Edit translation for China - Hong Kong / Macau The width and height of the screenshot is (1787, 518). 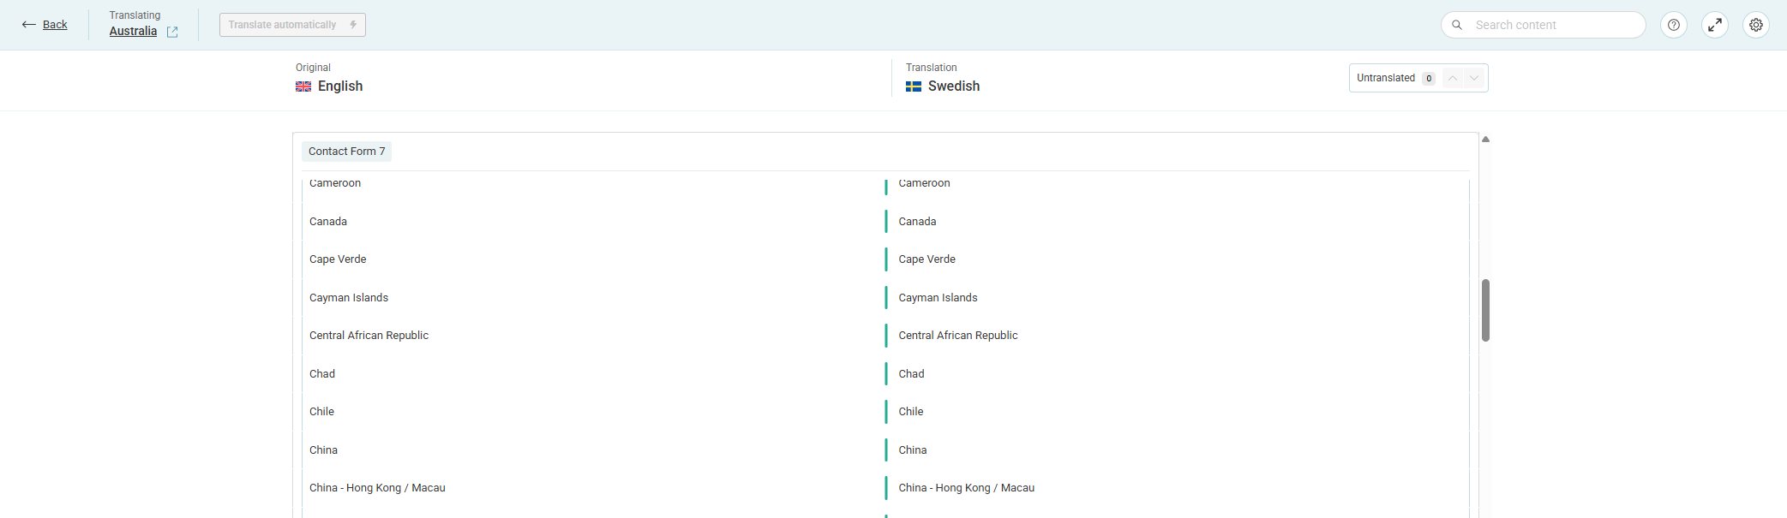tap(966, 488)
